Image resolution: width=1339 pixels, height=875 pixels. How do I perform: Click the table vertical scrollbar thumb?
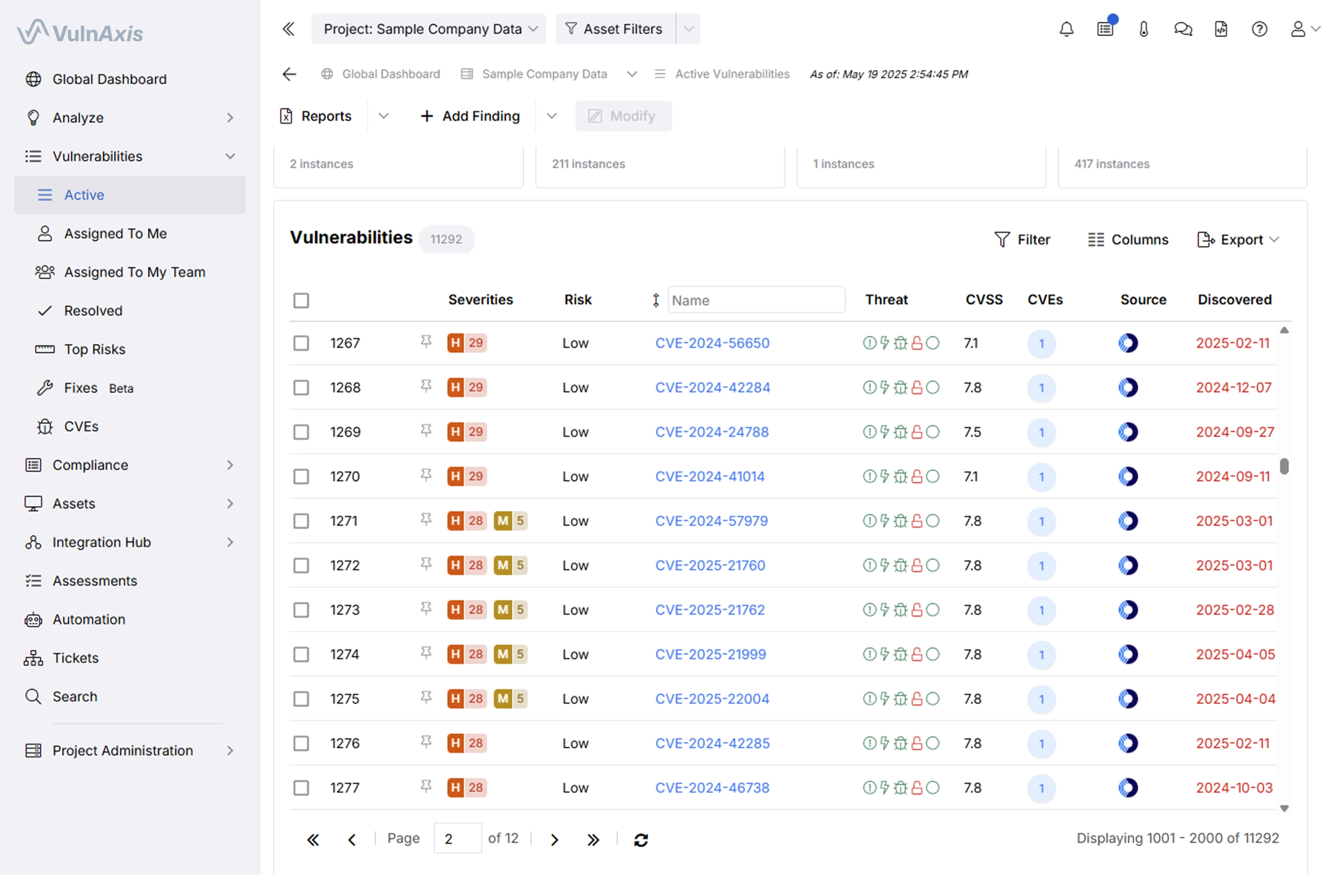tap(1284, 466)
